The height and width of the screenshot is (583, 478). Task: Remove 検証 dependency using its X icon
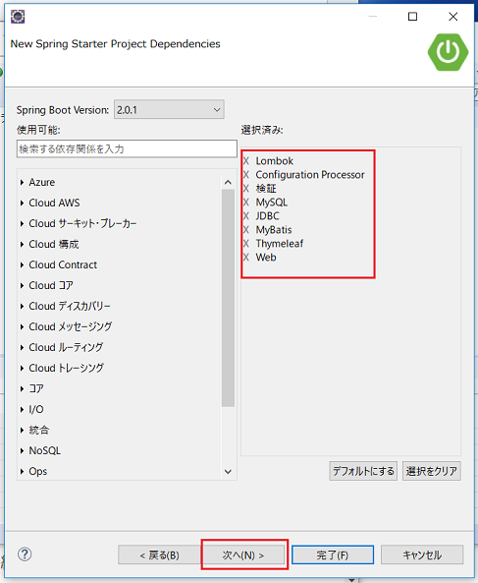tap(246, 189)
